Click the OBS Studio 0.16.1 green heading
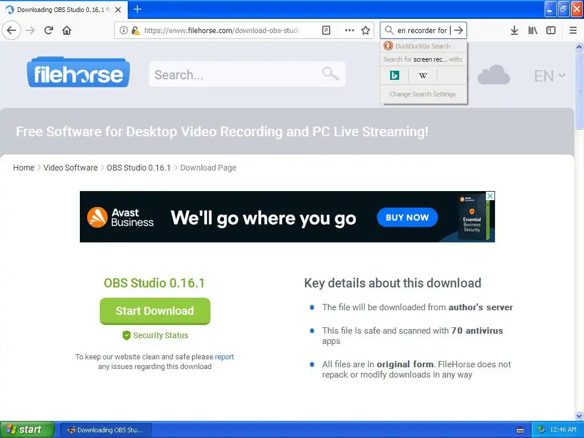 [154, 283]
